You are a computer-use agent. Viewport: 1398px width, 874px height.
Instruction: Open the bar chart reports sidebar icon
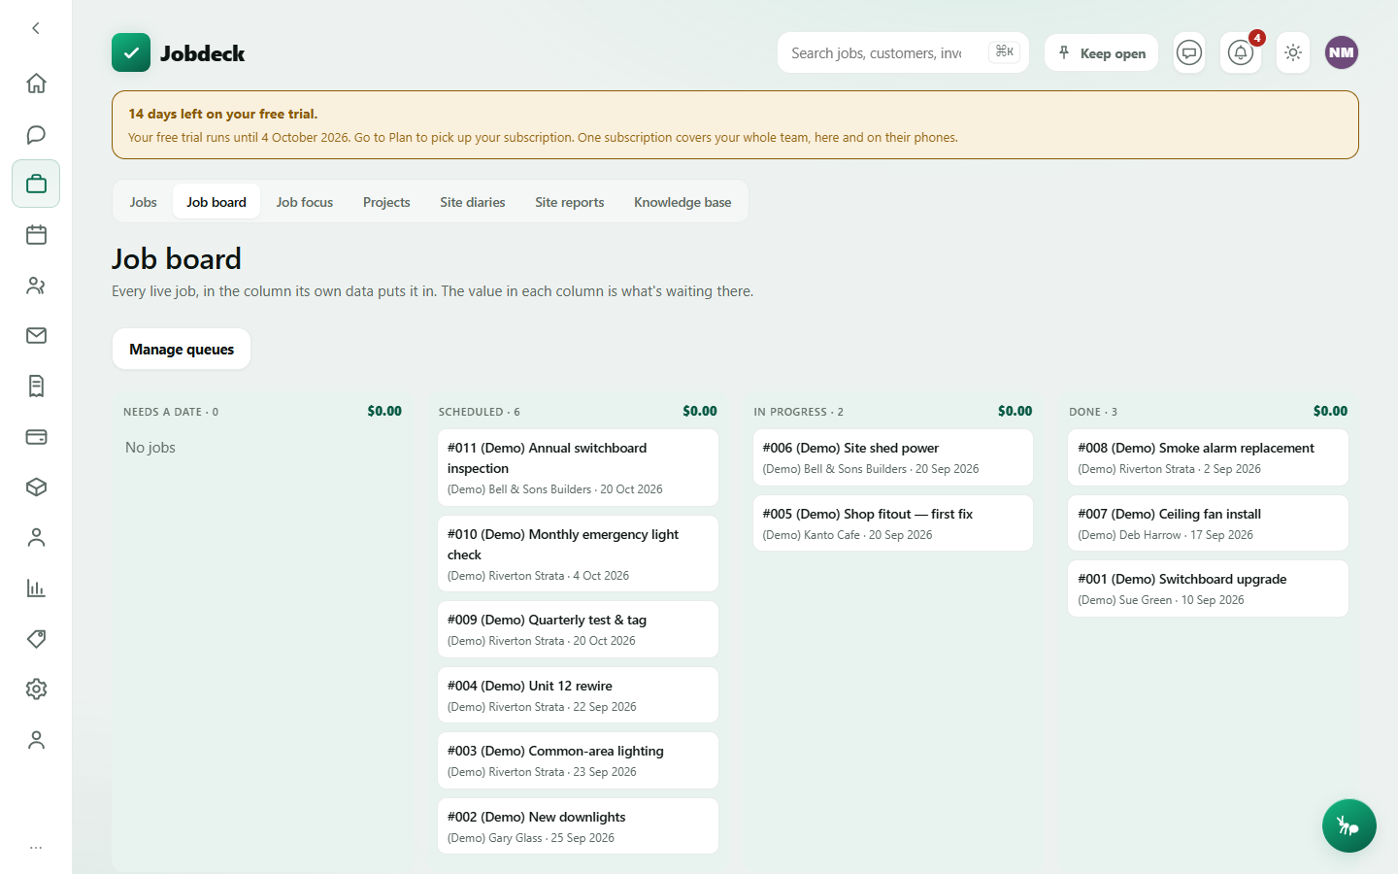pyautogui.click(x=36, y=588)
